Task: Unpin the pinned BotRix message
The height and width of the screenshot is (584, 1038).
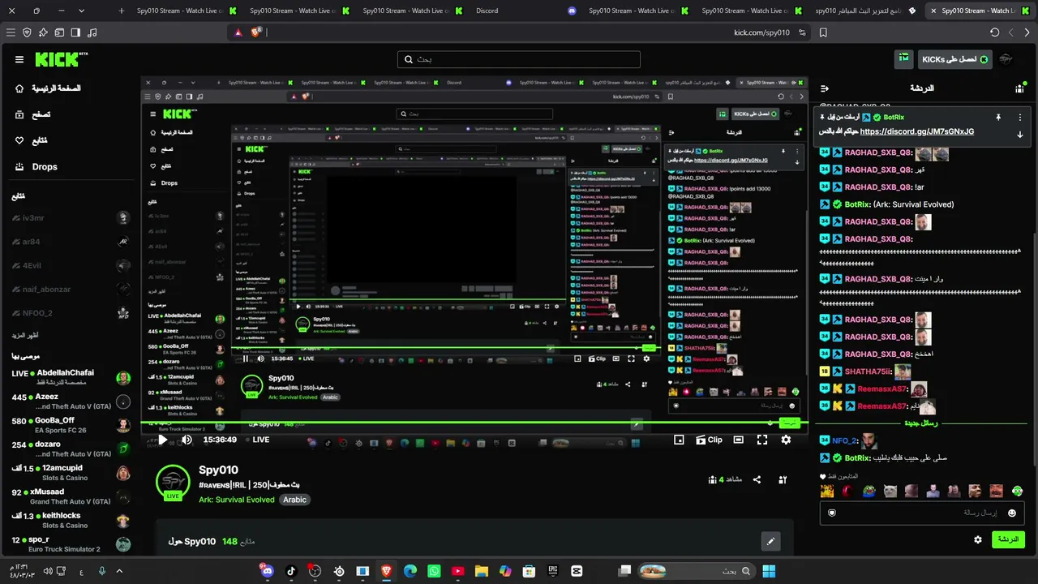Action: pyautogui.click(x=998, y=117)
